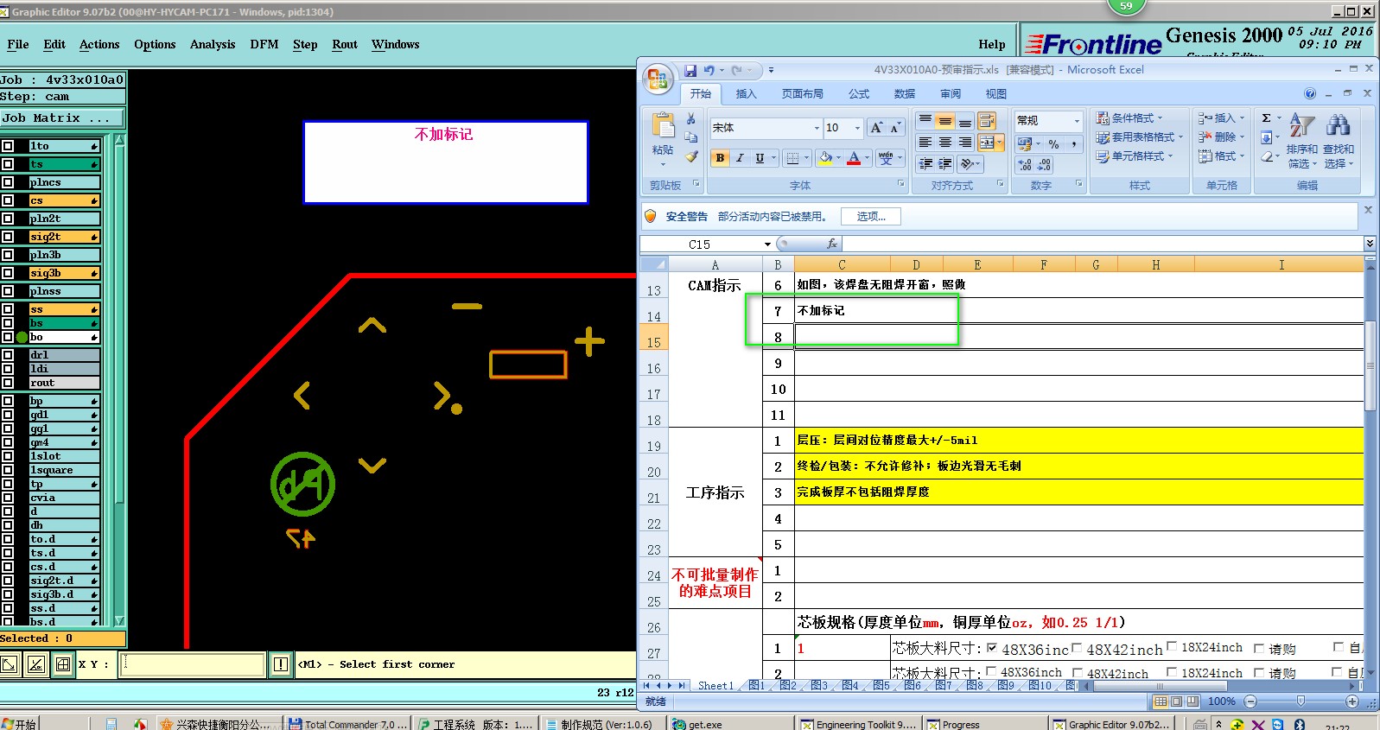Open the font size dropdown showing 10
The image size is (1380, 730).
(x=857, y=128)
